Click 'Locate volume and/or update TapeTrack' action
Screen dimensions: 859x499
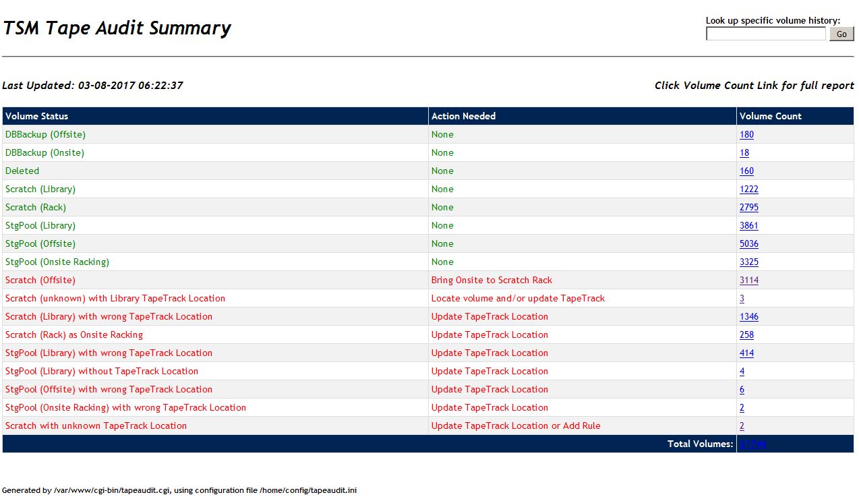518,299
